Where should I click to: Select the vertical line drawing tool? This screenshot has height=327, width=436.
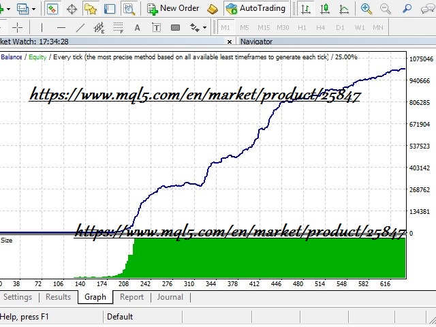pyautogui.click(x=42, y=27)
